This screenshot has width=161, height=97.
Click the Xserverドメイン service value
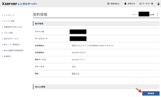point(79,60)
